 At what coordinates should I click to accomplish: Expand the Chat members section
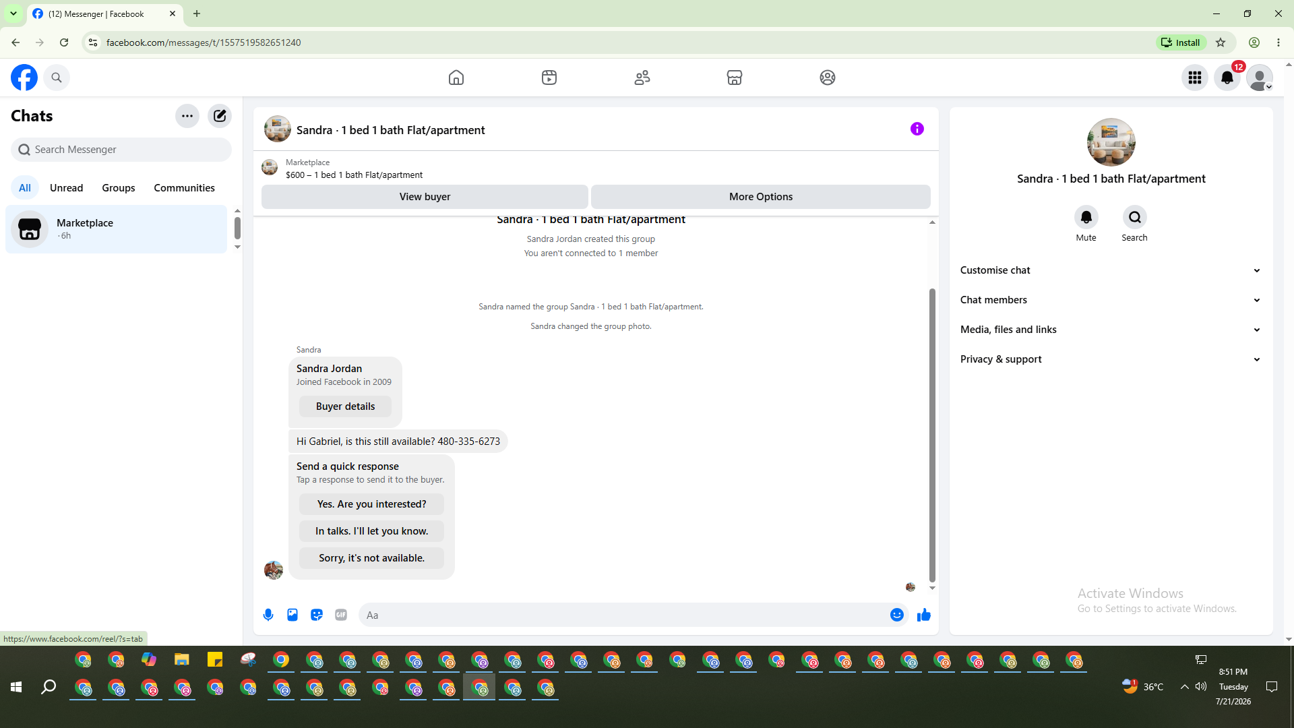click(x=1111, y=300)
